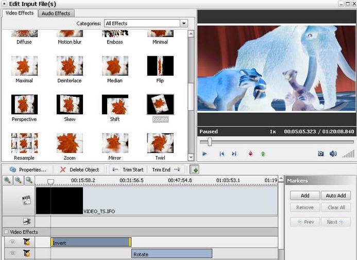Screen dimensions: 357x260
Task: Mute audio with the speaker icon
Action: [x=333, y=153]
